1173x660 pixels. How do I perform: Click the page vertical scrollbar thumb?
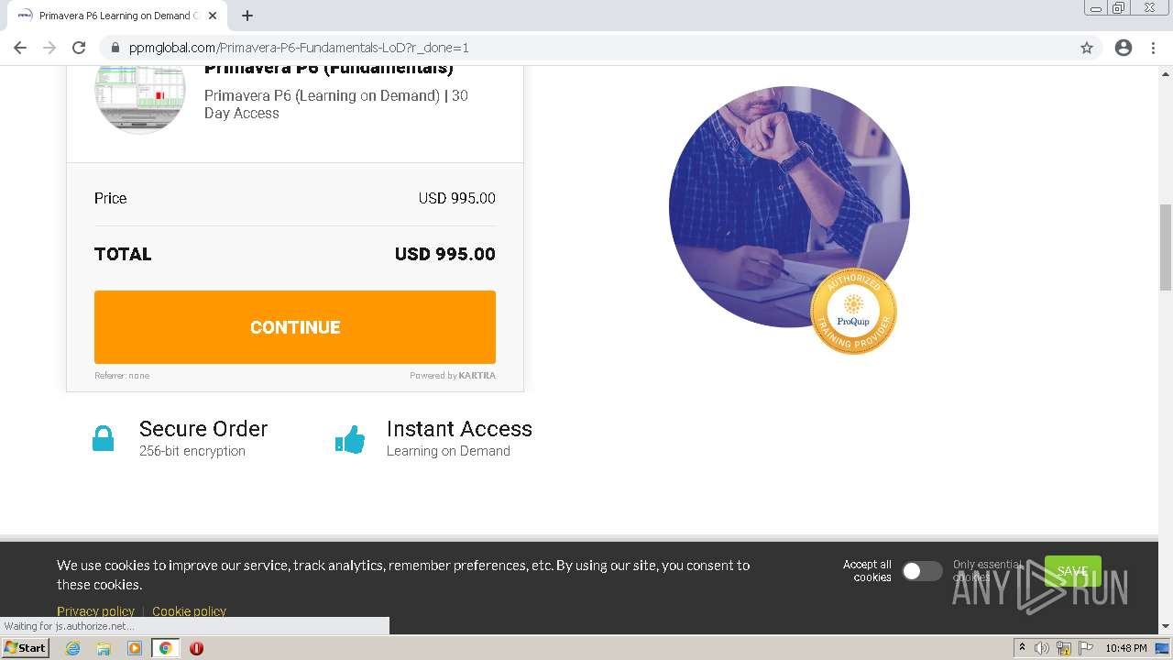click(x=1166, y=247)
